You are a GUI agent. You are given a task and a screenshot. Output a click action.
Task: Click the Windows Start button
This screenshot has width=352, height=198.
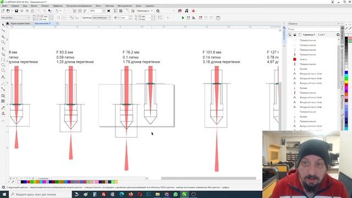click(x=4, y=194)
